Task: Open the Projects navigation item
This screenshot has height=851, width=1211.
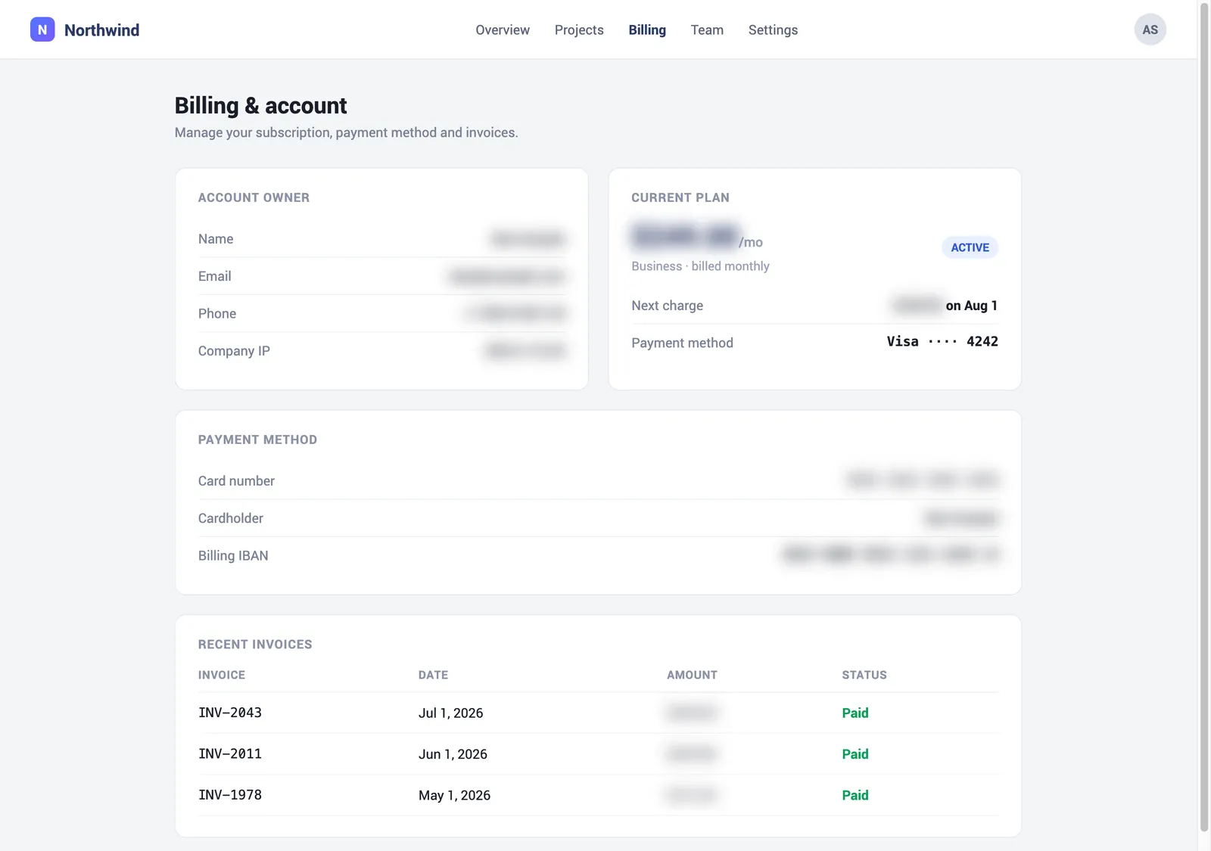Action: (579, 30)
